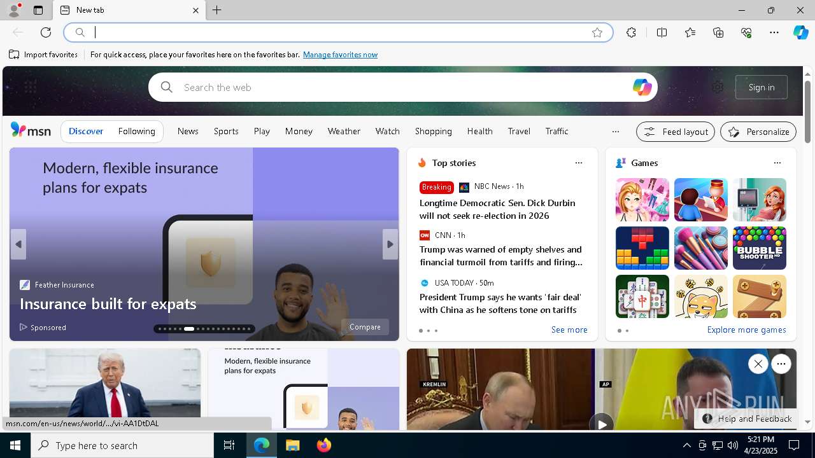
Task: Open video card more options ellipsis
Action: coord(781,364)
